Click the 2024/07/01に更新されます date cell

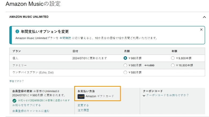(89, 58)
